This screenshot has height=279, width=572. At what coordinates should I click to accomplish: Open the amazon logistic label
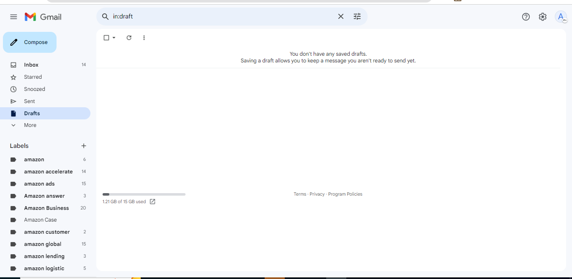click(x=45, y=269)
